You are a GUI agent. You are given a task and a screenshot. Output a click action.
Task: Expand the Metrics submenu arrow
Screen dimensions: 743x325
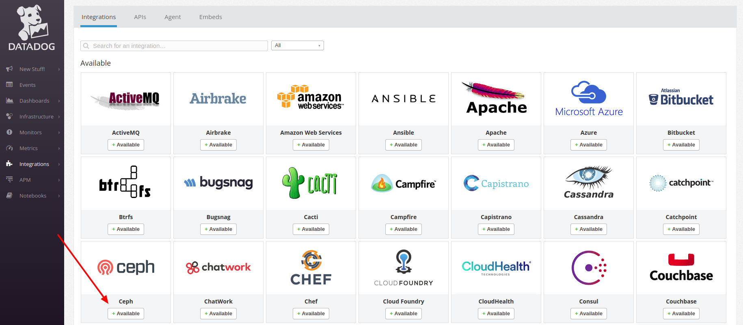(59, 149)
